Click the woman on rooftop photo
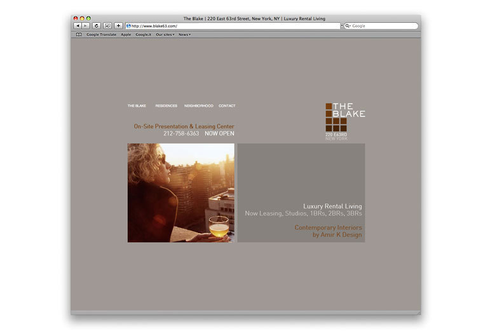Screen dimensions: 497x331 click(x=181, y=193)
